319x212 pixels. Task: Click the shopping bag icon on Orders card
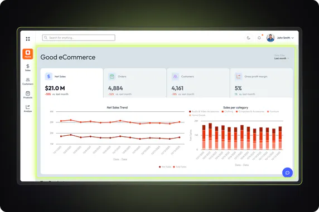pyautogui.click(x=112, y=76)
